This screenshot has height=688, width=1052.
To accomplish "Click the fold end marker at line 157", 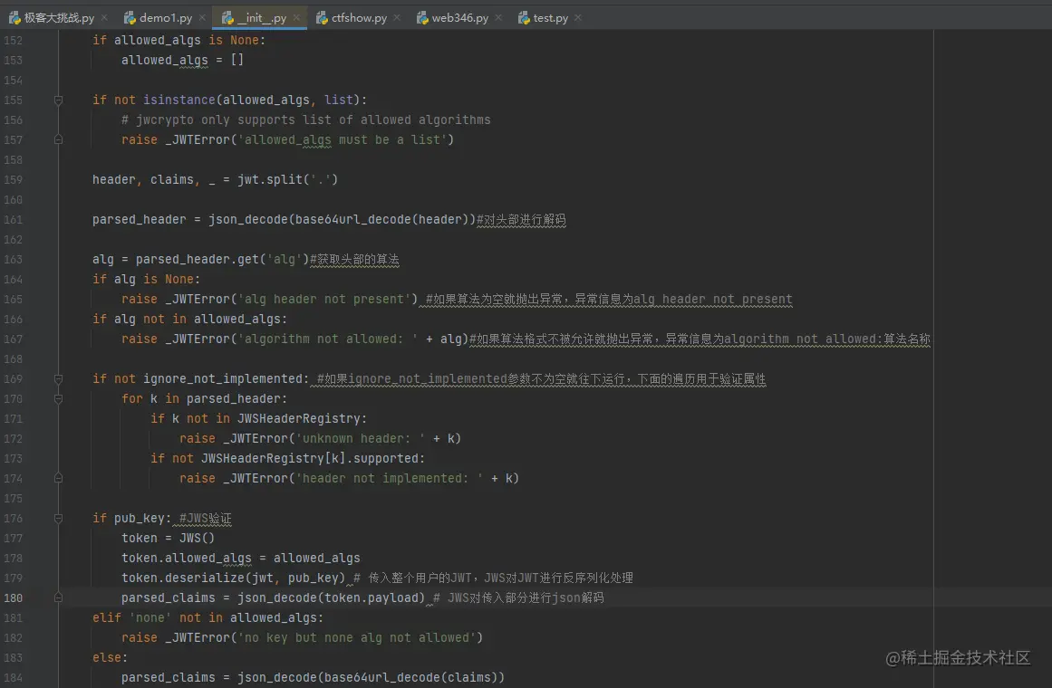I will point(58,139).
